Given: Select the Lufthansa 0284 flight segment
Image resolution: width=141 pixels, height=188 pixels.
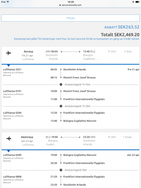Looking at the screenshot, I should pyautogui.click(x=70, y=117).
